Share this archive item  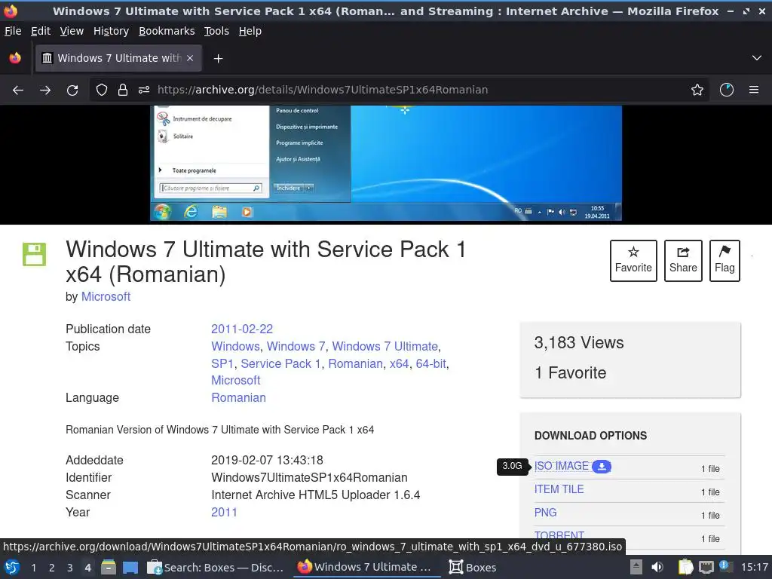click(683, 260)
